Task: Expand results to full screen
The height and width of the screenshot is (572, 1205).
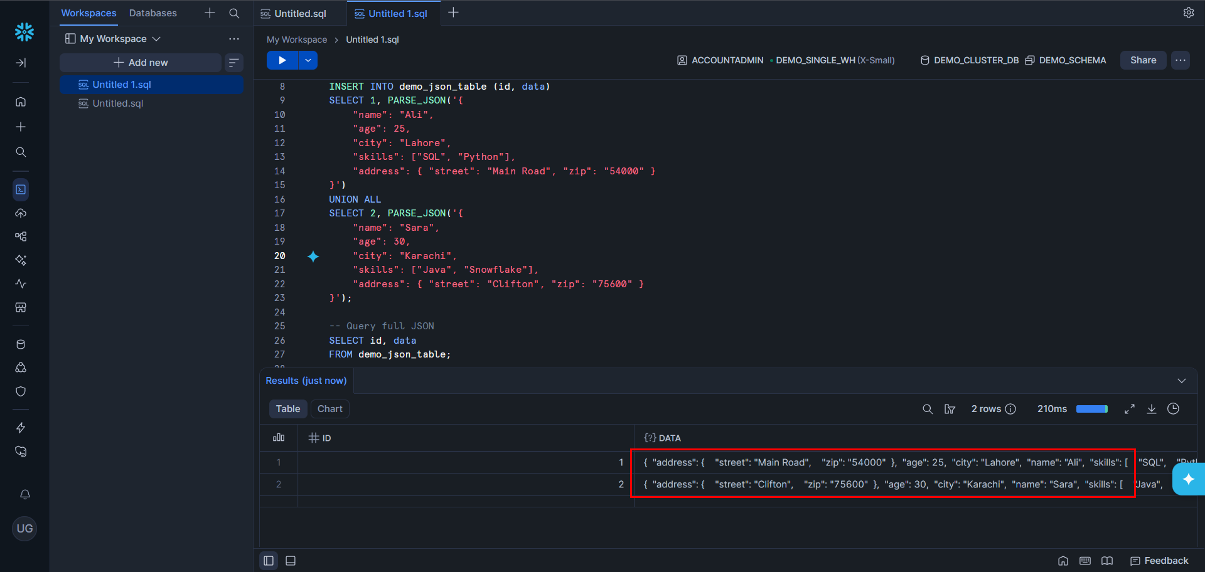Action: point(1130,409)
